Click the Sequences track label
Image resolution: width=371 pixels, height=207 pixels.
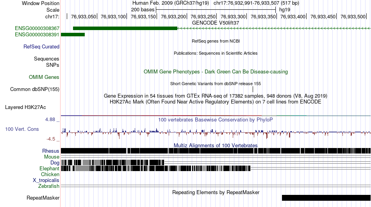(46, 59)
